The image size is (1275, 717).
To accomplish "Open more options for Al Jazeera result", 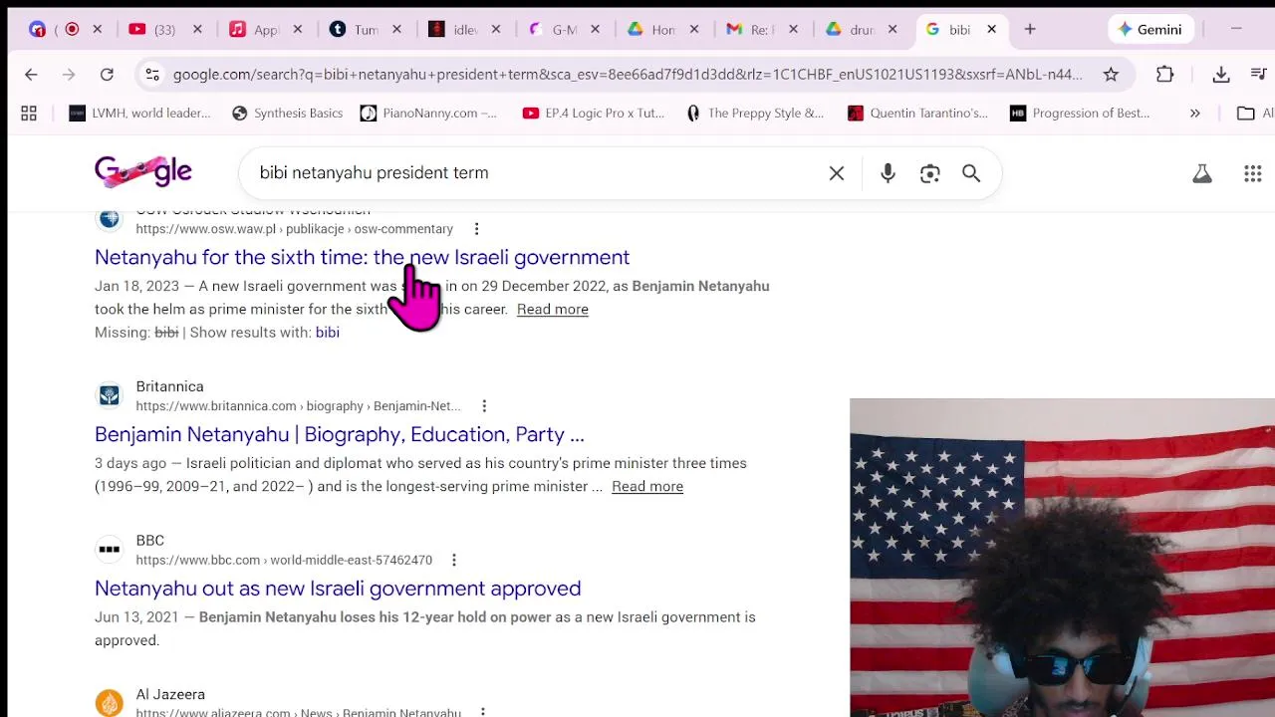I will (x=482, y=711).
